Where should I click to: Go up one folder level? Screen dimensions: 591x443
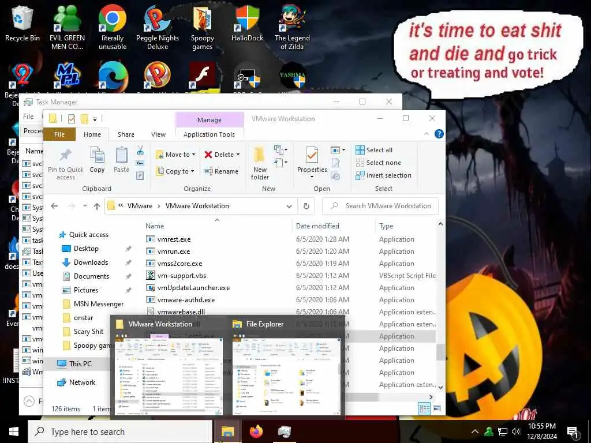tap(97, 206)
